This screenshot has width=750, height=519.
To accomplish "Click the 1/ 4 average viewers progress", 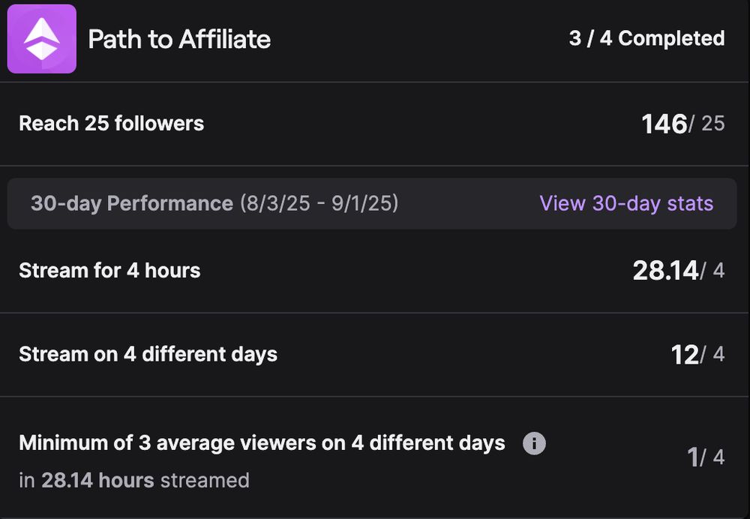I will pyautogui.click(x=705, y=457).
